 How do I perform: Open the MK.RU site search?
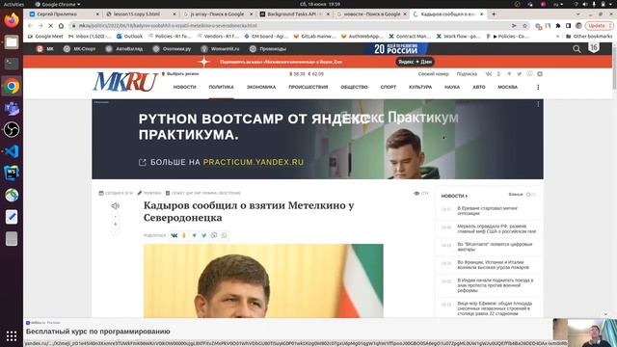pyautogui.click(x=577, y=49)
